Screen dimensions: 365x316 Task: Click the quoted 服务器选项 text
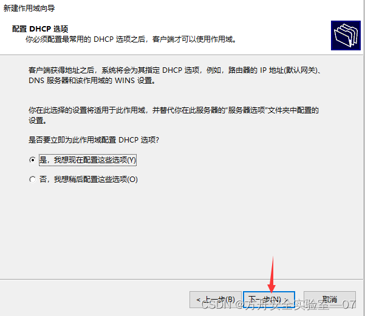coord(247,110)
